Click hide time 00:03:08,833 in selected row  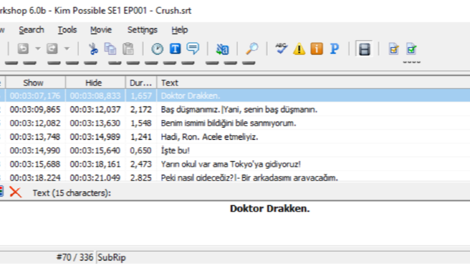tap(95, 96)
